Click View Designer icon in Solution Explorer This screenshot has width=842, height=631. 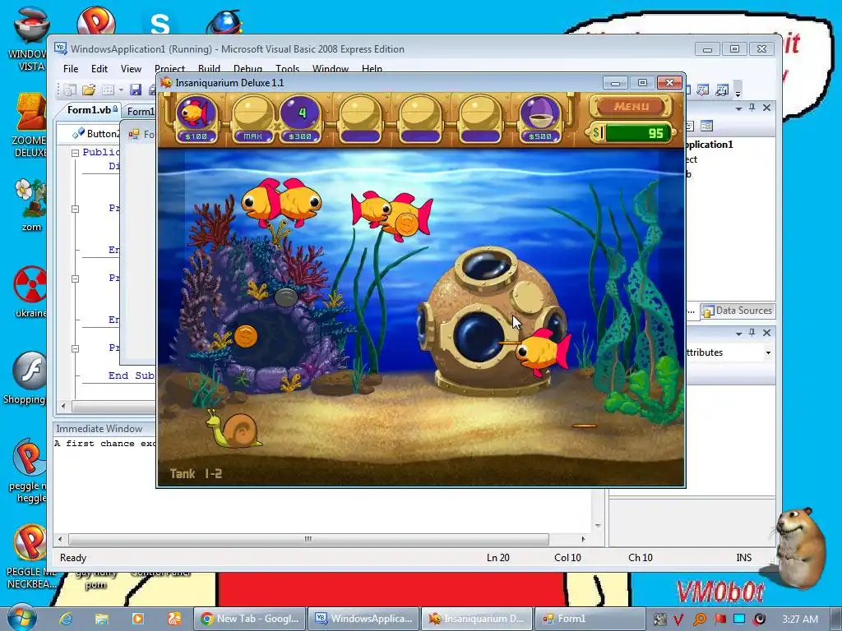click(706, 126)
